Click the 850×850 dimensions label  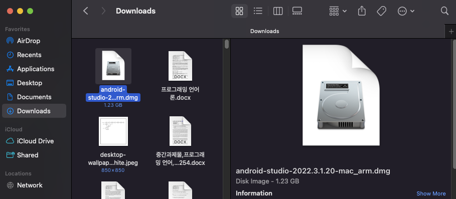click(x=113, y=170)
